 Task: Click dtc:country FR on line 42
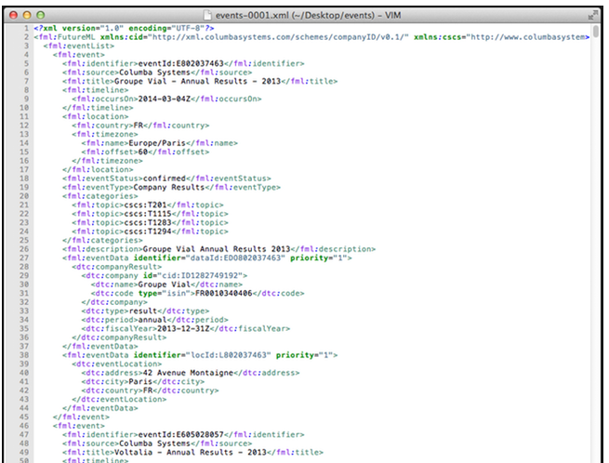coord(148,390)
